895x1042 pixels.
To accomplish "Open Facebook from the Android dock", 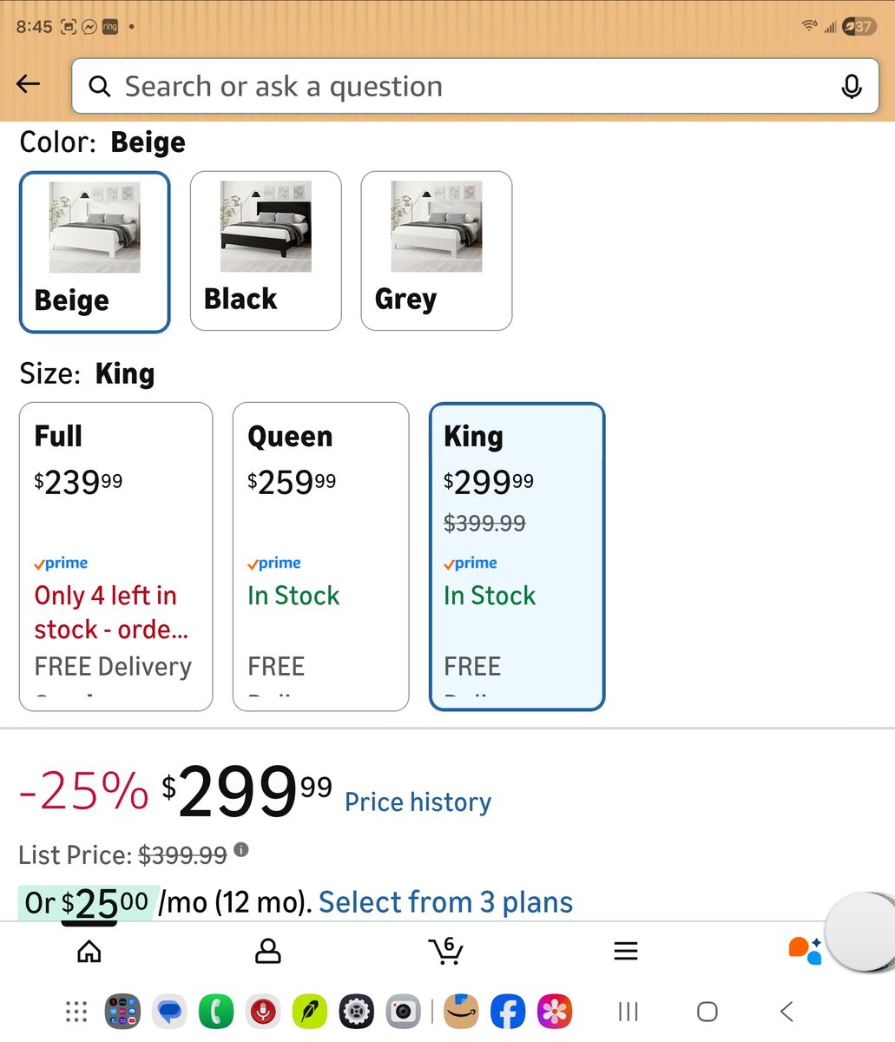I will (508, 1012).
